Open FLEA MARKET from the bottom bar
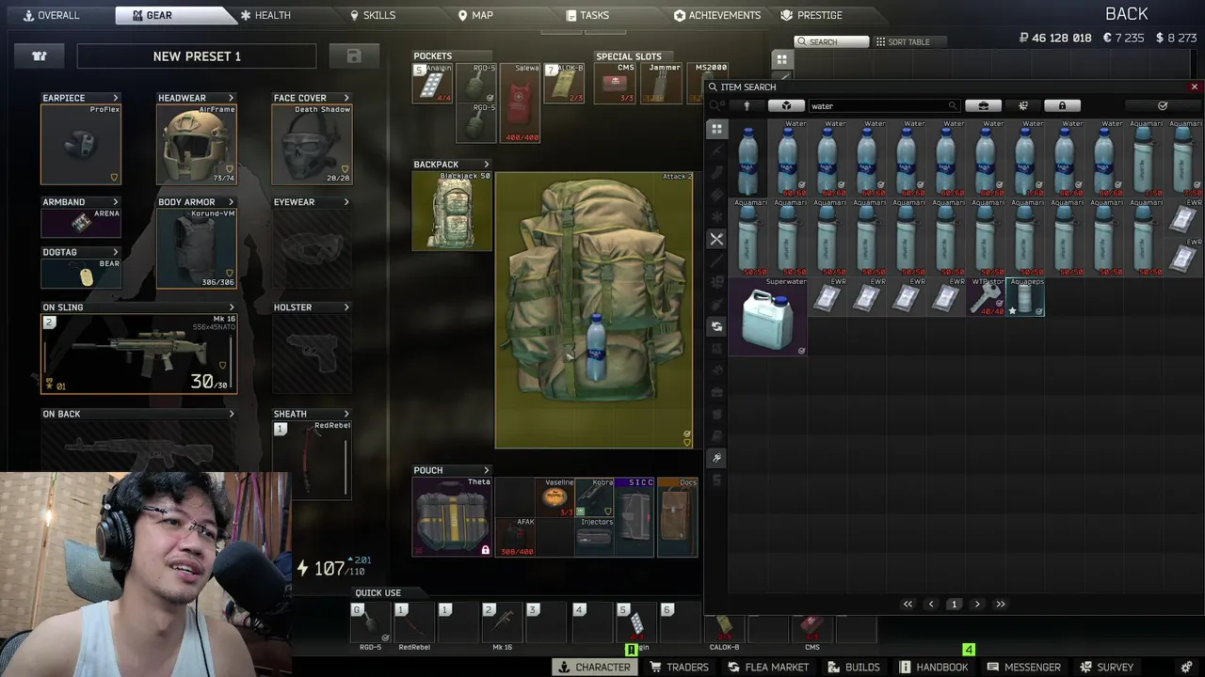Image resolution: width=1205 pixels, height=677 pixels. coord(768,667)
